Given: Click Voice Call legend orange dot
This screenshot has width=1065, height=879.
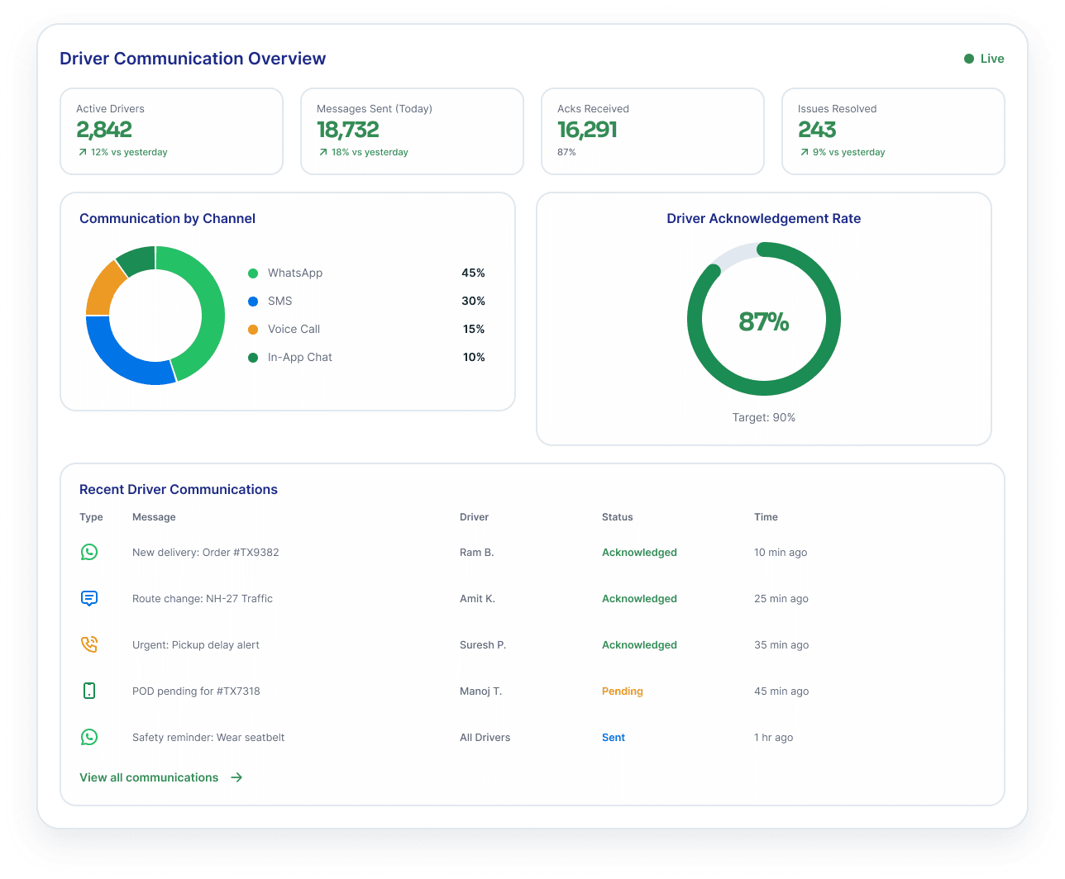Looking at the screenshot, I should click(x=253, y=330).
